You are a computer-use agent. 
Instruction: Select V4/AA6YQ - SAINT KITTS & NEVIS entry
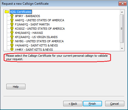(x=36, y=45)
